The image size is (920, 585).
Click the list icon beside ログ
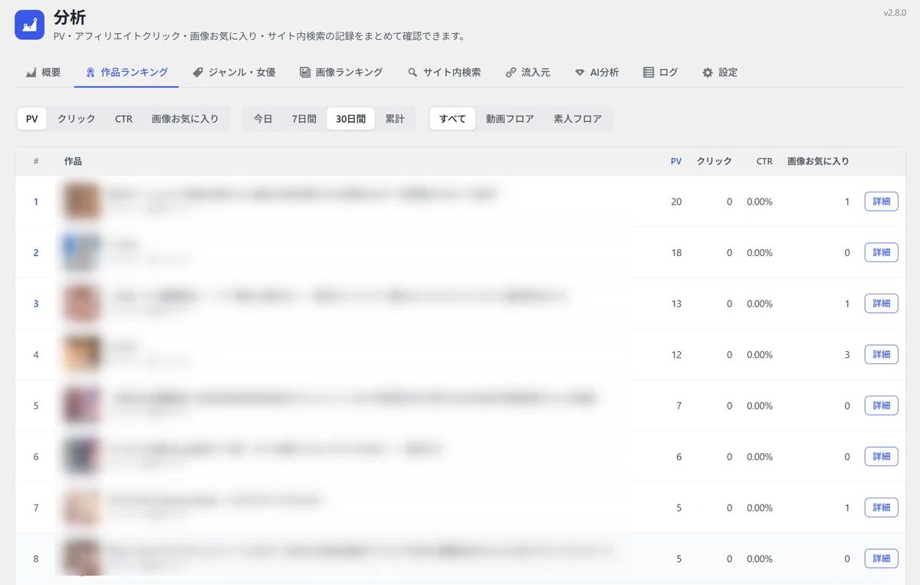click(x=649, y=73)
